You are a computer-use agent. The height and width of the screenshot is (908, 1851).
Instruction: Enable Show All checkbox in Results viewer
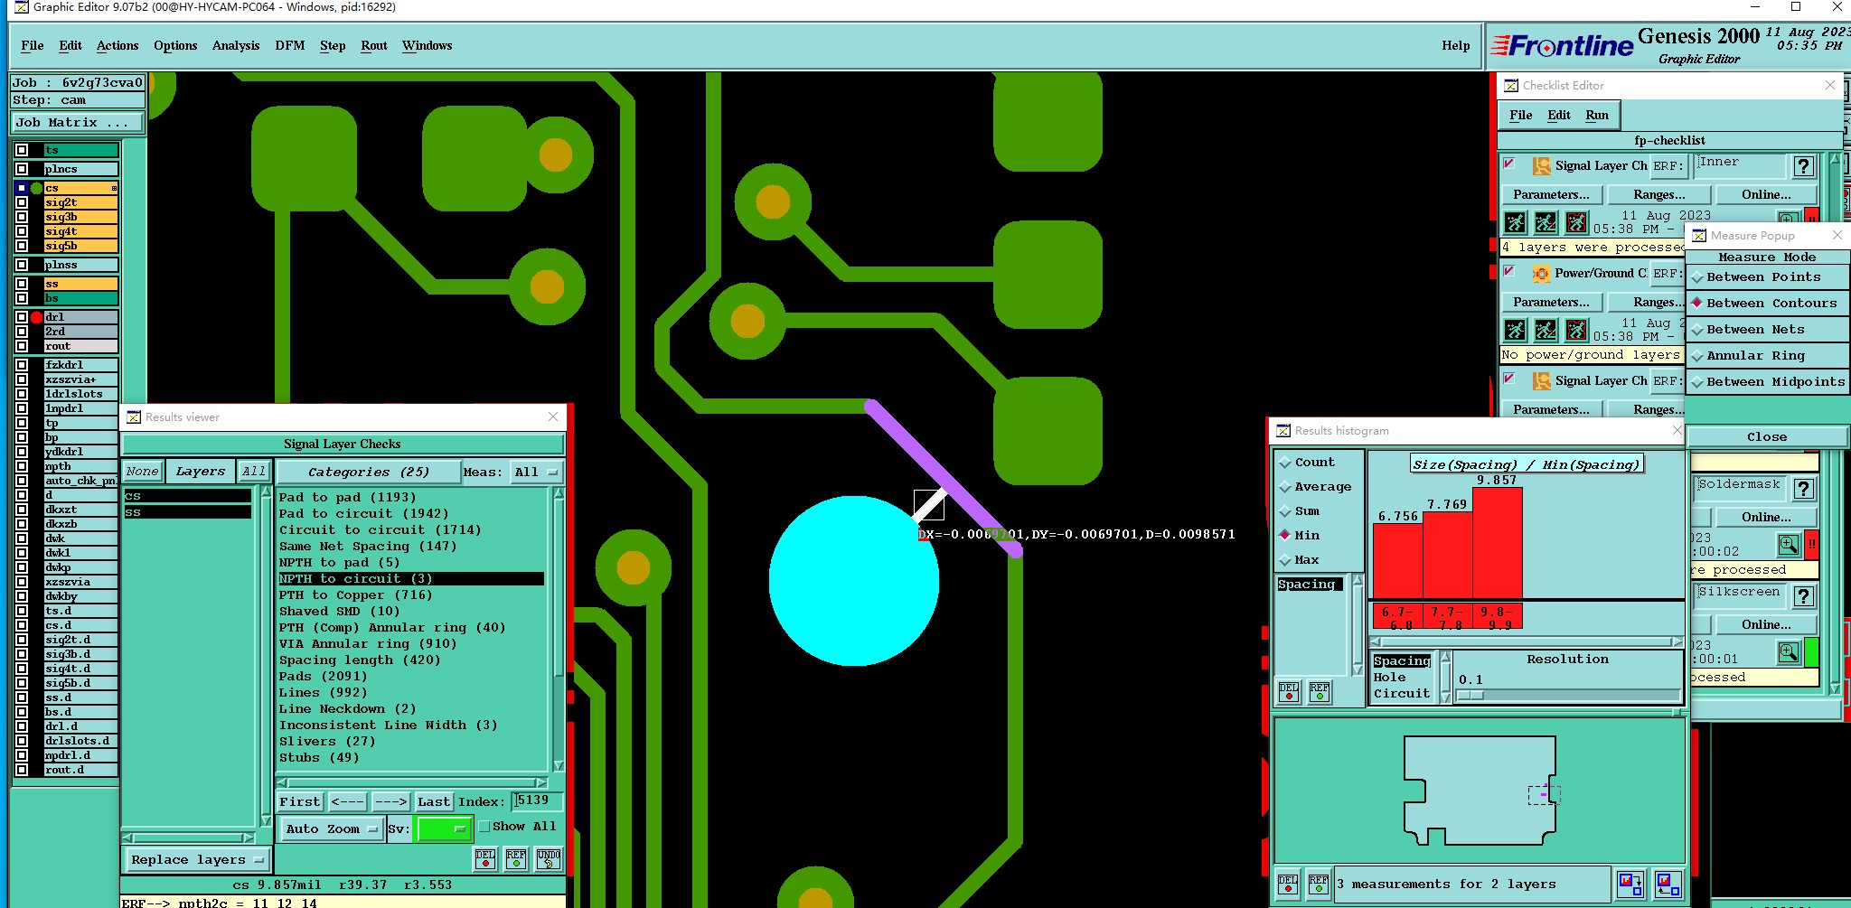(484, 827)
